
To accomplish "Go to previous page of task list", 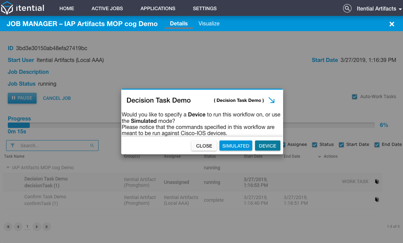I will pos(18,226).
